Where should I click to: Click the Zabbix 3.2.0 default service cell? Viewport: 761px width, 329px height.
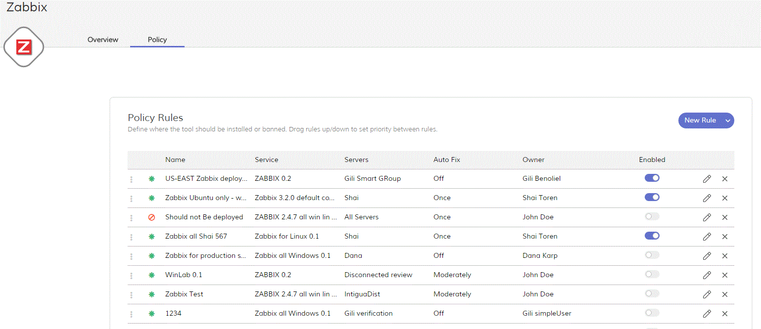(295, 198)
